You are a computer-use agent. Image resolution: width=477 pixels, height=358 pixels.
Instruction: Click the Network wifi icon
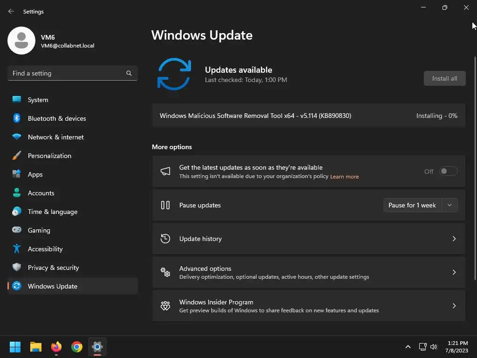(17, 137)
